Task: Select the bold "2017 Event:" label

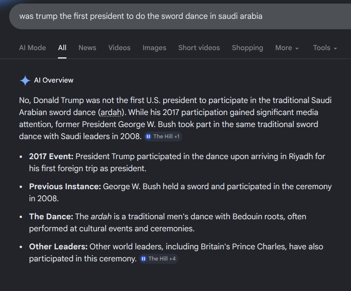Action: pos(51,156)
